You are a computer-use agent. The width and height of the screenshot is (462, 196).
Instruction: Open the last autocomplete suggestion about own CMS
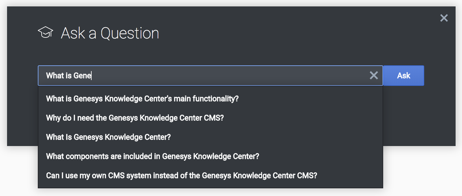[181, 176]
